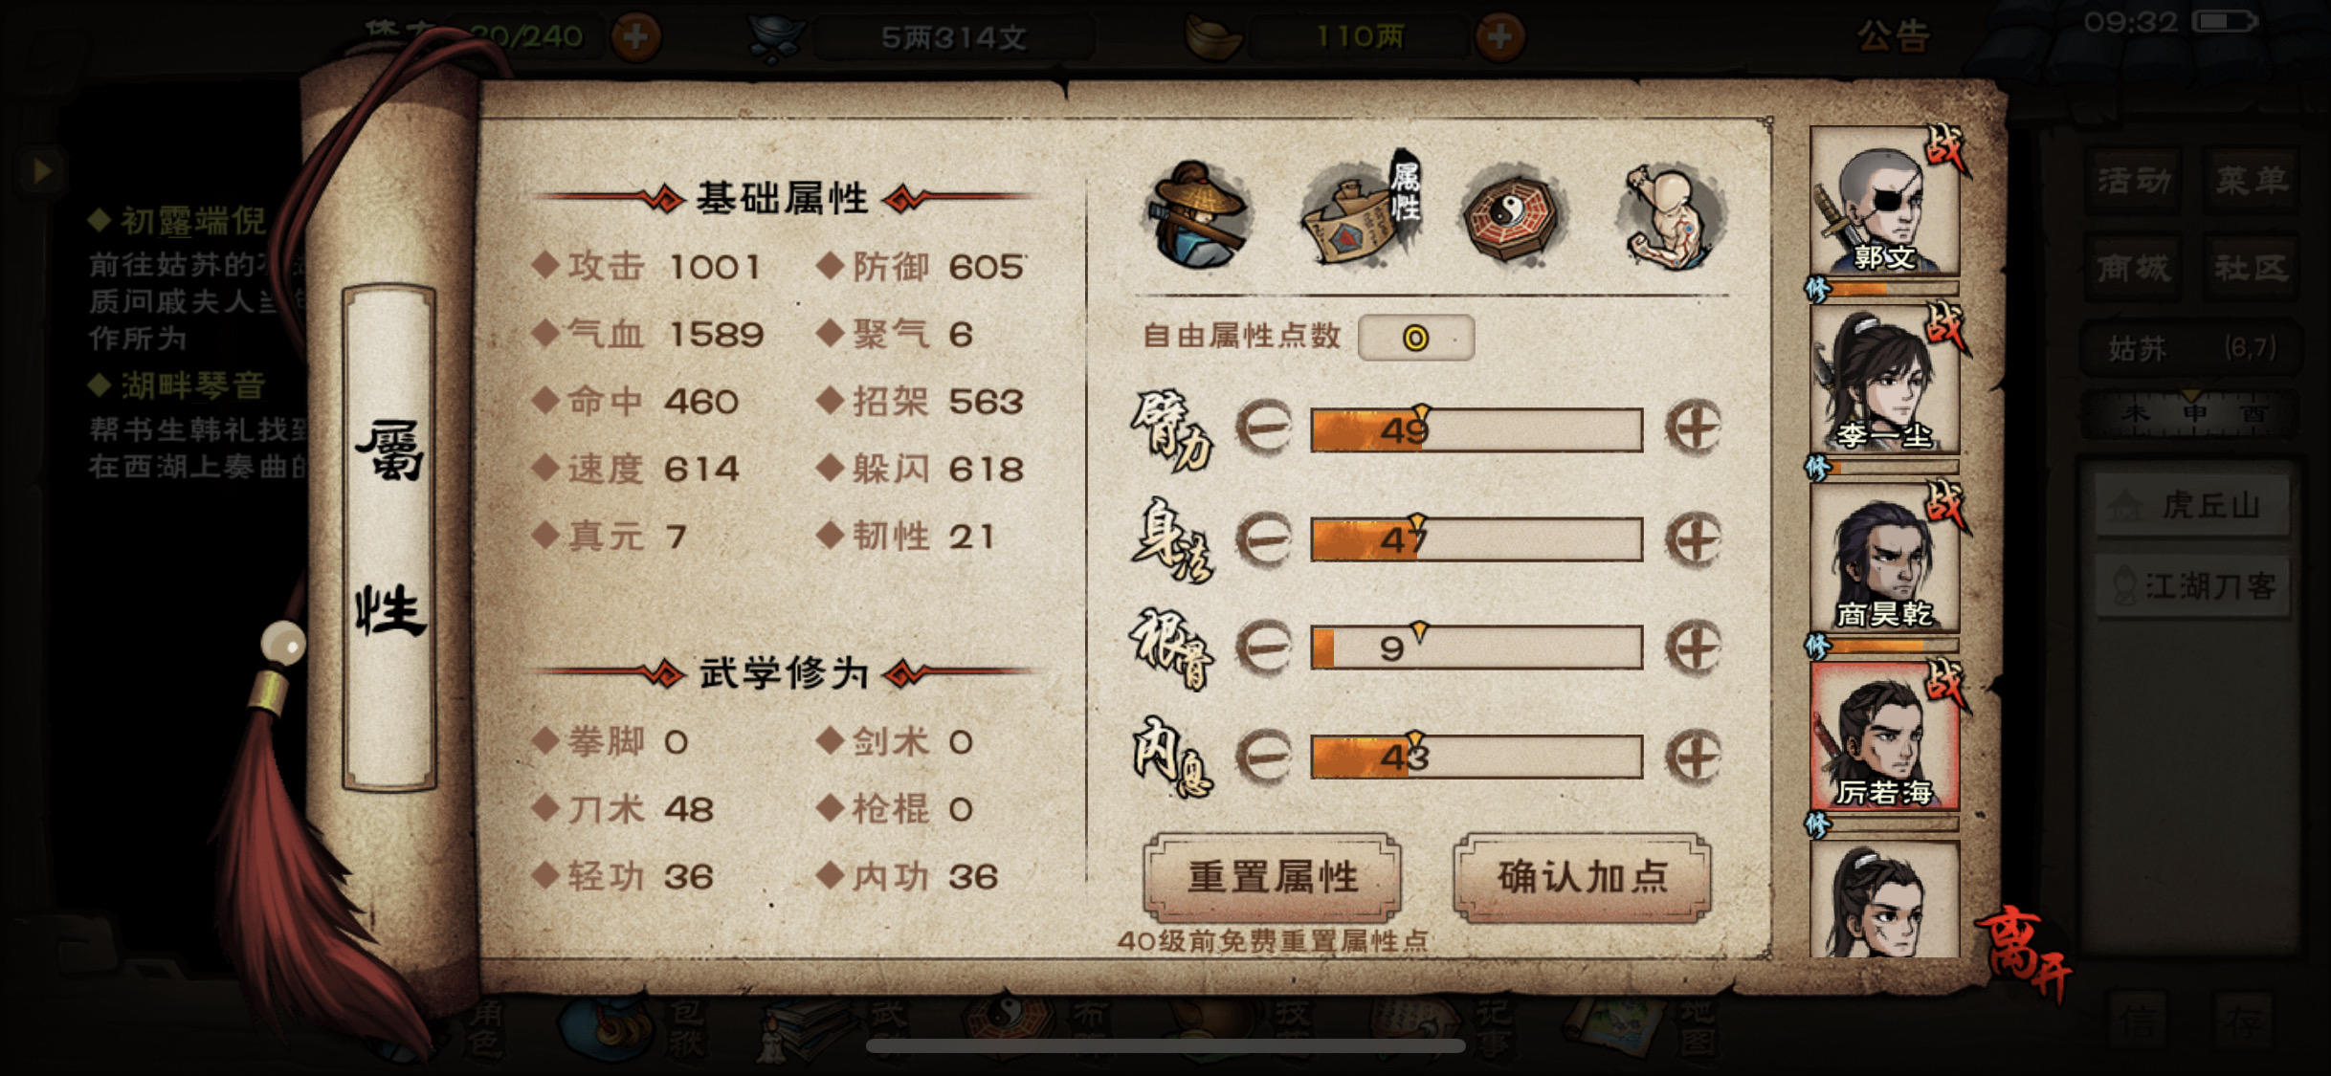Expand the quest list arrow at left
The height and width of the screenshot is (1076, 2331).
click(41, 171)
